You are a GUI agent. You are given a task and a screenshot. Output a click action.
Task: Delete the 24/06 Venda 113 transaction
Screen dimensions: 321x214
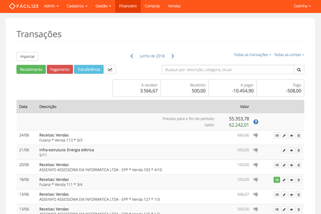point(299,135)
